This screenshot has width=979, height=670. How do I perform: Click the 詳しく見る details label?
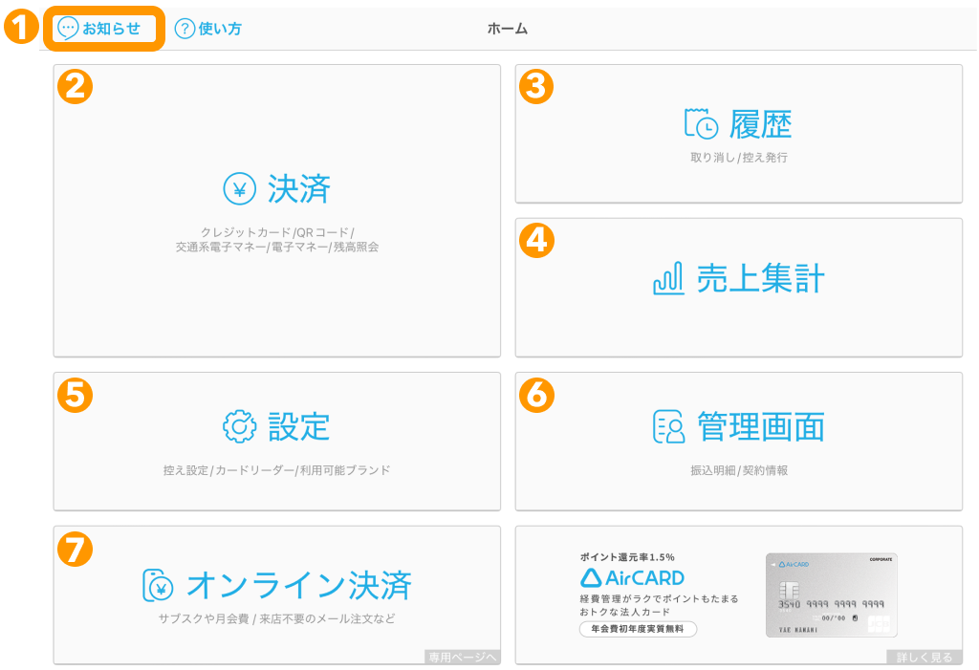click(x=924, y=657)
